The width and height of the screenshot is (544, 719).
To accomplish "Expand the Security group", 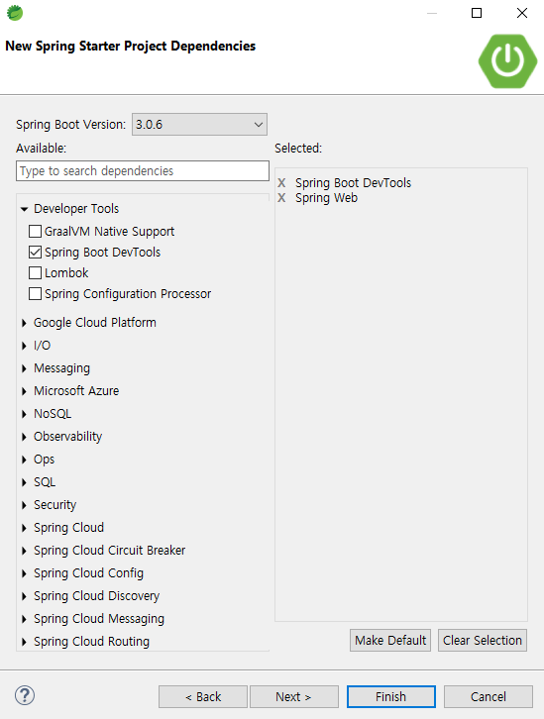I will pos(25,505).
